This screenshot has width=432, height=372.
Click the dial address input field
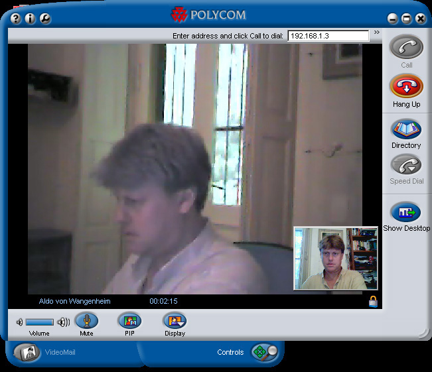pyautogui.click(x=328, y=36)
